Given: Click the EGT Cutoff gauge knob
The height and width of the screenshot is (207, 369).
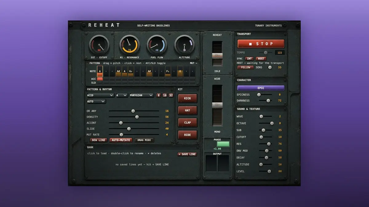Looking at the screenshot, I should click(x=99, y=45).
